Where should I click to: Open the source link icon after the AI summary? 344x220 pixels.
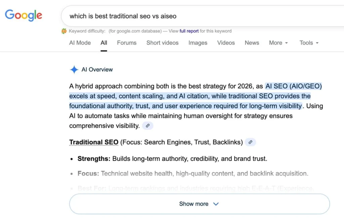[x=147, y=125]
